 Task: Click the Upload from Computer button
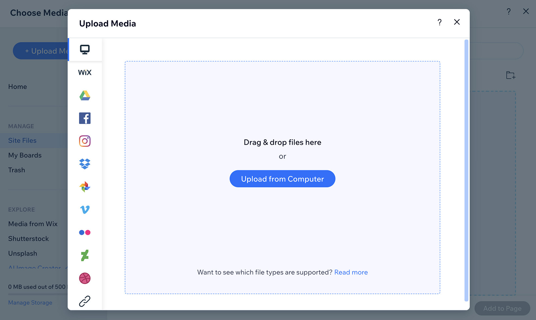coord(282,179)
